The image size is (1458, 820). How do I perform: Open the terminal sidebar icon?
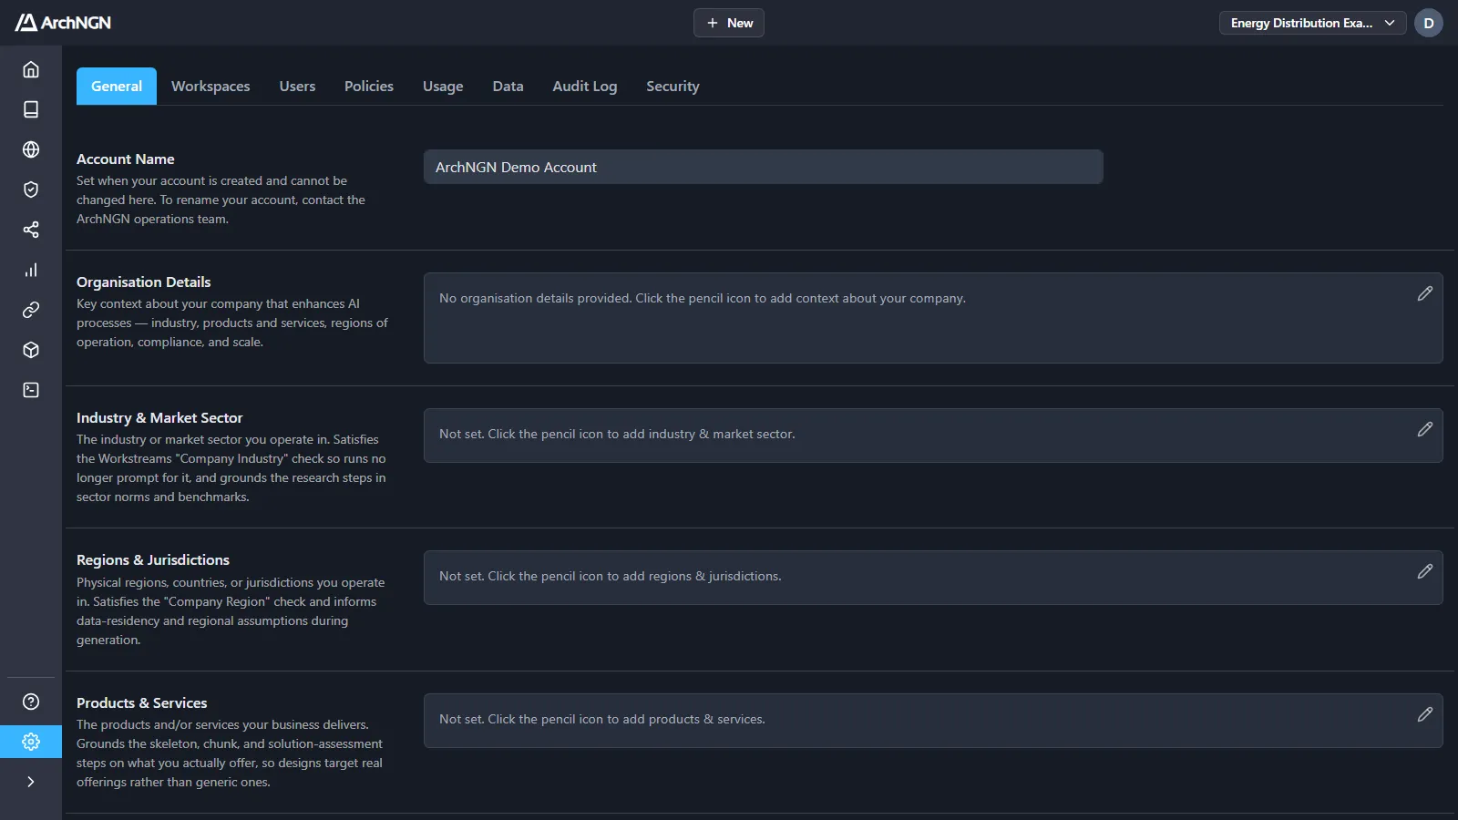point(31,390)
